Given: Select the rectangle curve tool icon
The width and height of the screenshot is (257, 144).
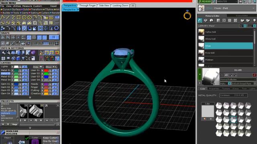Looking at the screenshot, I should (x=19, y=17).
